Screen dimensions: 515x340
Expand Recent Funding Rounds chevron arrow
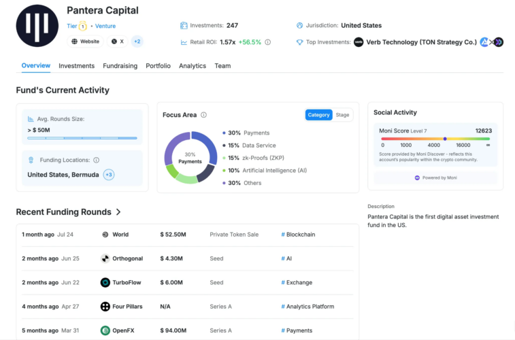click(118, 212)
